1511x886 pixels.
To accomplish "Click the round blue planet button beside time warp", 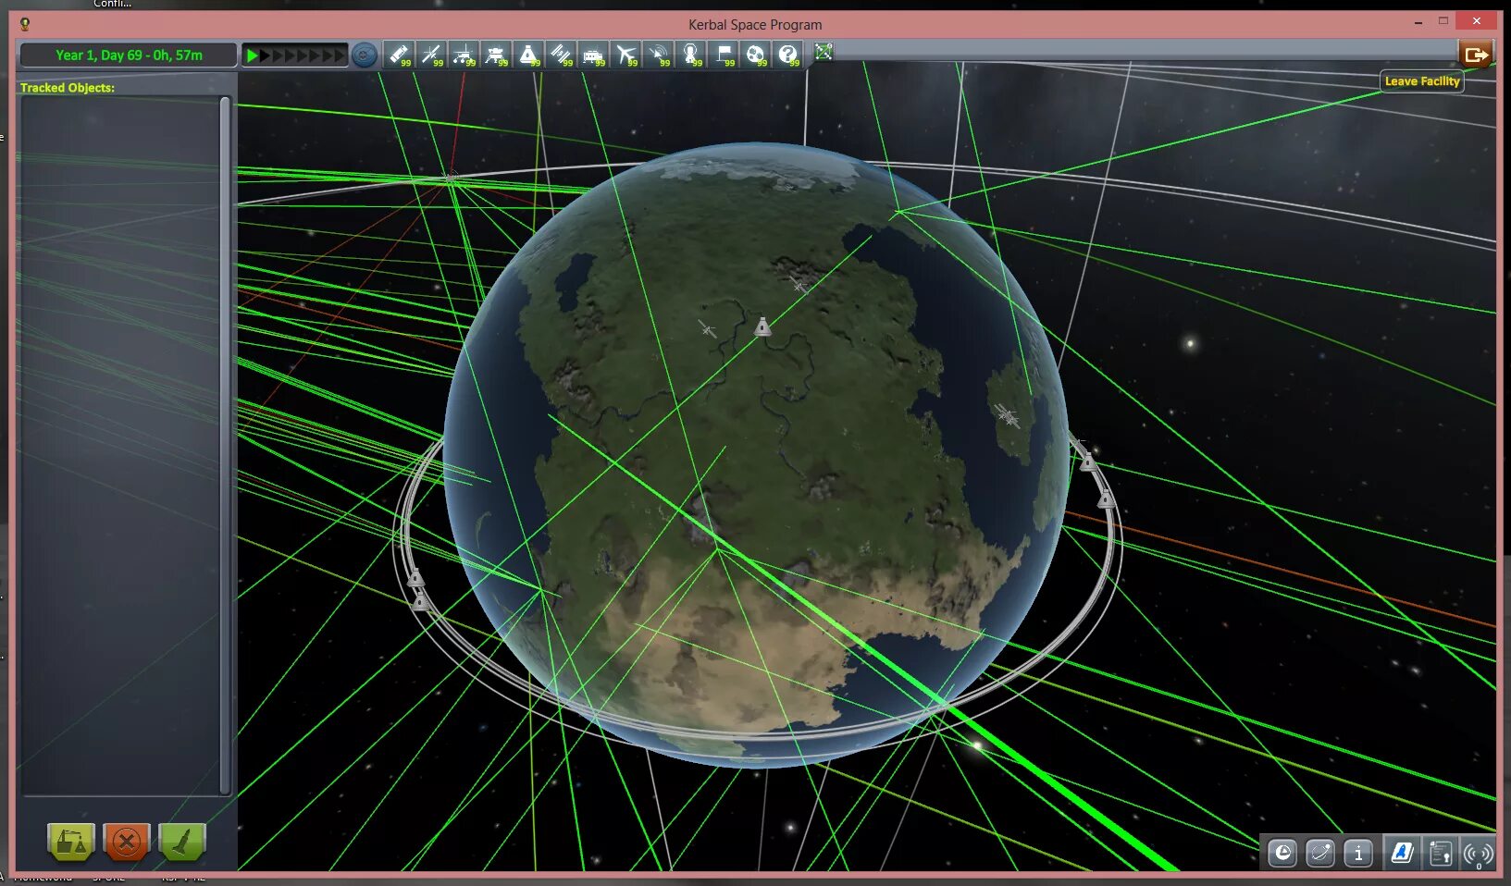I will 365,55.
